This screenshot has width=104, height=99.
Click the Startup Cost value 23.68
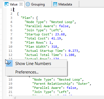coord(60,34)
